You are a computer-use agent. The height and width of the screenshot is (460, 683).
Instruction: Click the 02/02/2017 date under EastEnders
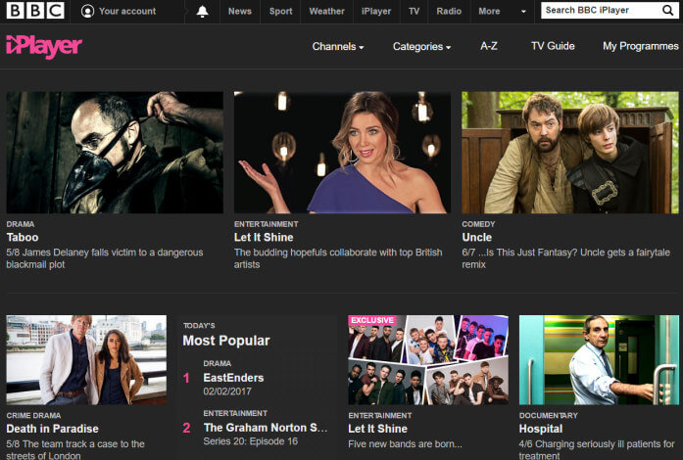[227, 391]
